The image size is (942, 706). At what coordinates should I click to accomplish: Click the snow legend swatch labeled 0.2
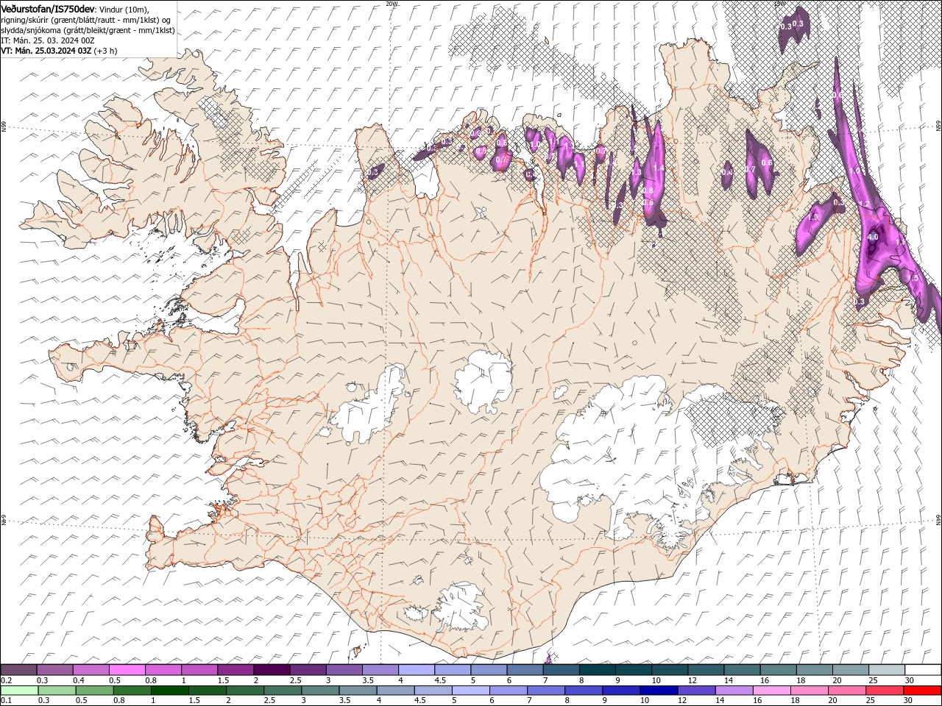pyautogui.click(x=19, y=669)
